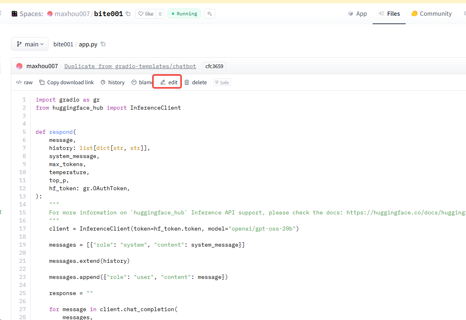Copy space name icon beside bite001 title
Screen dimensions: 466x320
[128, 14]
